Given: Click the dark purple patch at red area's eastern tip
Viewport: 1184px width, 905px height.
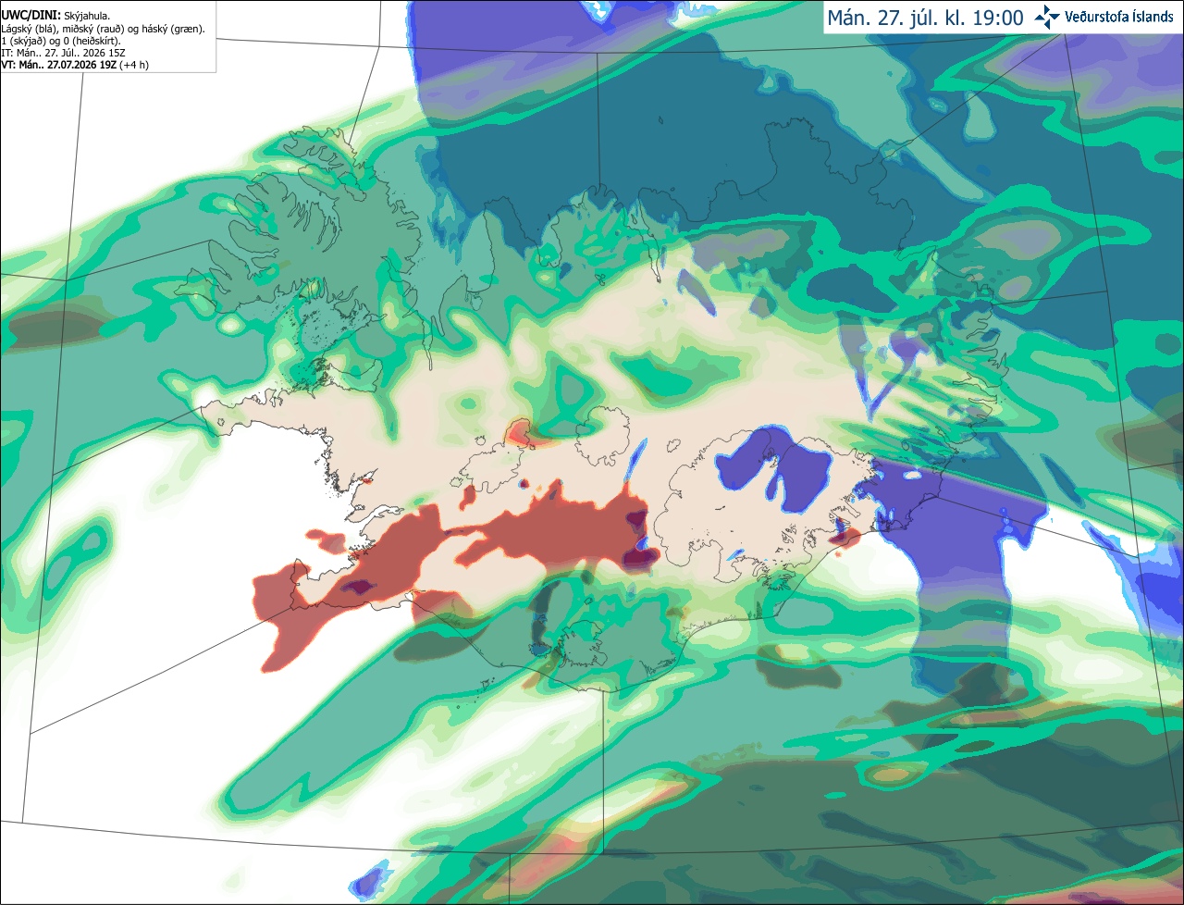Looking at the screenshot, I should tap(640, 555).
